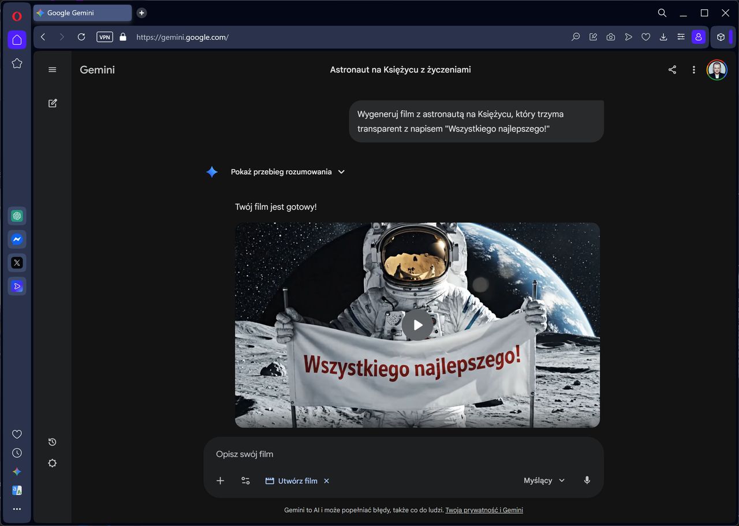The width and height of the screenshot is (739, 526).
Task: Open ChatGPT from the Opera sidebar
Action: click(x=17, y=215)
